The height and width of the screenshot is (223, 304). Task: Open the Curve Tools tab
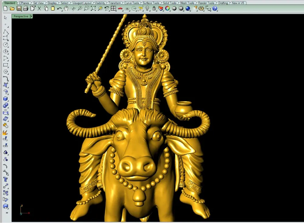132,3
